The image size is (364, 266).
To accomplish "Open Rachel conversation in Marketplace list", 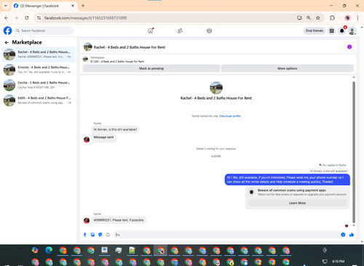I will click(39, 55).
